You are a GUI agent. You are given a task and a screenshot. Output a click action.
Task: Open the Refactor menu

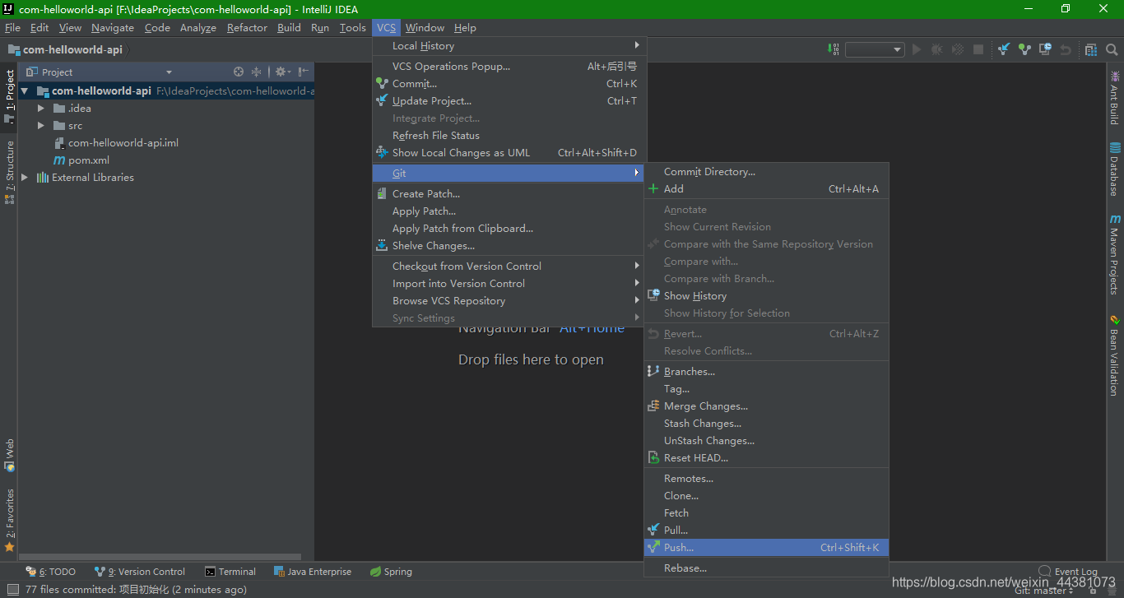tap(247, 28)
